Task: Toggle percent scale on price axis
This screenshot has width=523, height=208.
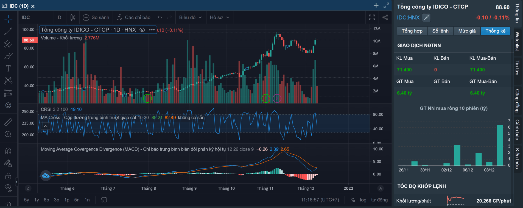Action: click(353, 200)
